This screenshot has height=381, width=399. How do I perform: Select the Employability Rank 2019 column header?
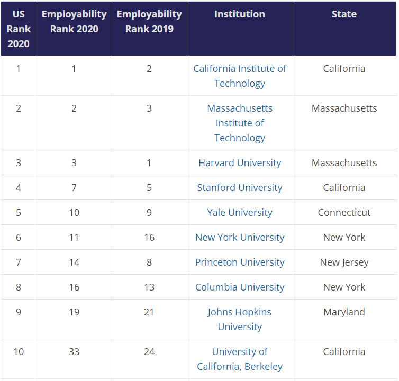[149, 22]
